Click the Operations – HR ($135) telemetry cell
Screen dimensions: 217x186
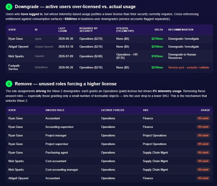coord(127,56)
